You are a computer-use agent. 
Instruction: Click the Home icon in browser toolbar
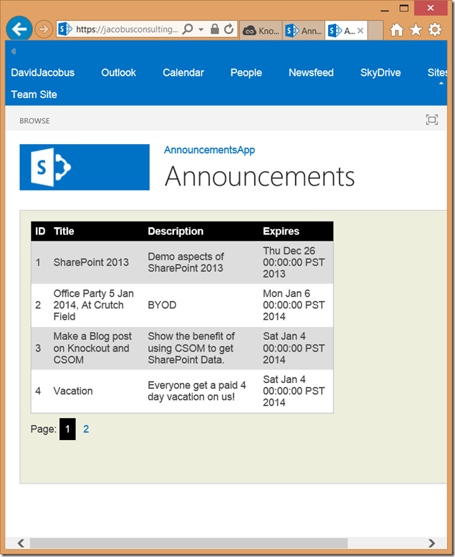[397, 30]
